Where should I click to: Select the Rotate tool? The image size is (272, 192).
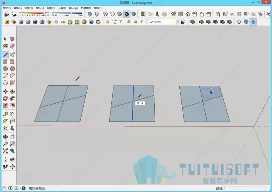coord(5,99)
